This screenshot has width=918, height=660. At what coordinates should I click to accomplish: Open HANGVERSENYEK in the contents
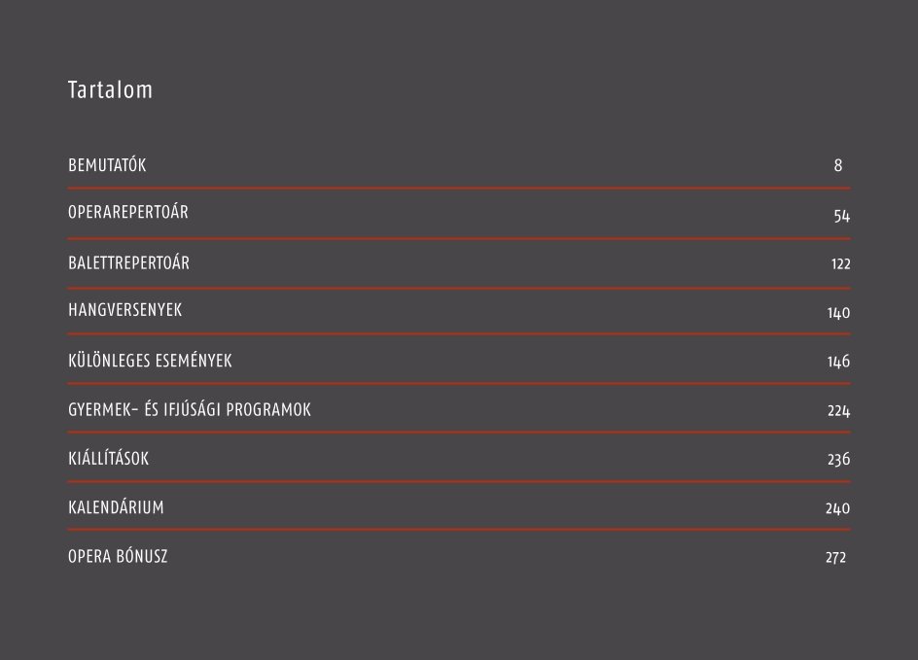coord(124,309)
